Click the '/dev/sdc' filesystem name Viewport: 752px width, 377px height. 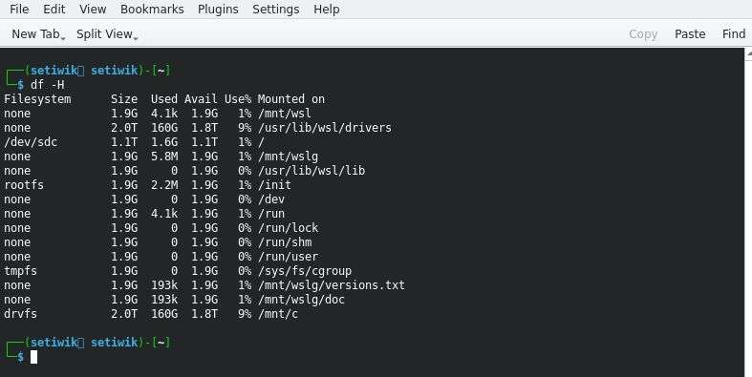click(31, 142)
